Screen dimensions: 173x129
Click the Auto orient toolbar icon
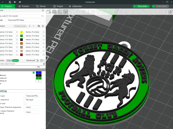pos(60,12)
